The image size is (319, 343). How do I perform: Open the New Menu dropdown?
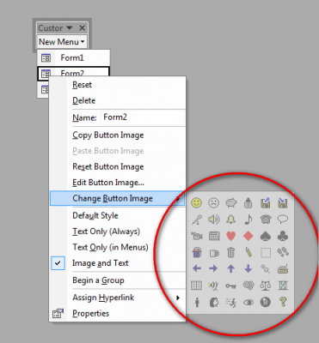click(62, 42)
